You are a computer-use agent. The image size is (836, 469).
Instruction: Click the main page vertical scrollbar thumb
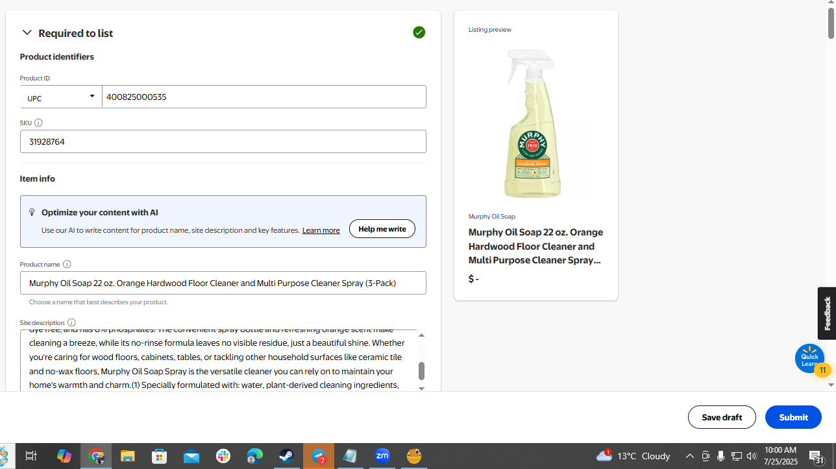[831, 25]
